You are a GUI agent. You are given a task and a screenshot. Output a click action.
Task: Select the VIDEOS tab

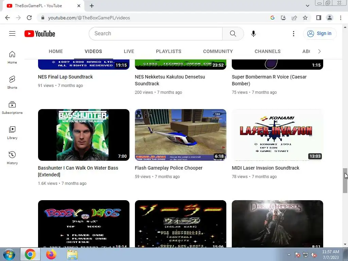[93, 52]
